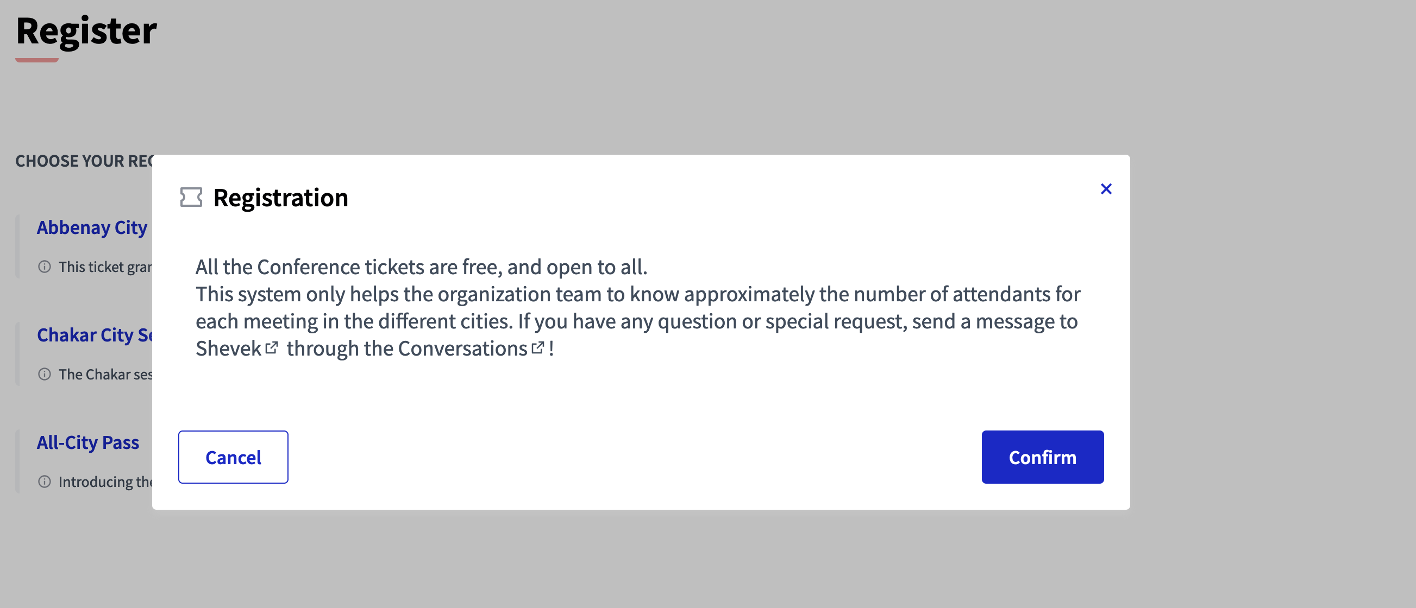Confirm the registration

click(1042, 457)
